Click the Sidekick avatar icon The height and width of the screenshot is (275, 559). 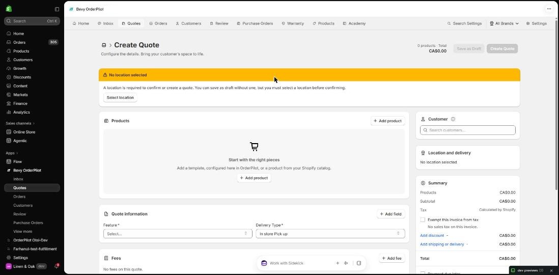point(264,263)
